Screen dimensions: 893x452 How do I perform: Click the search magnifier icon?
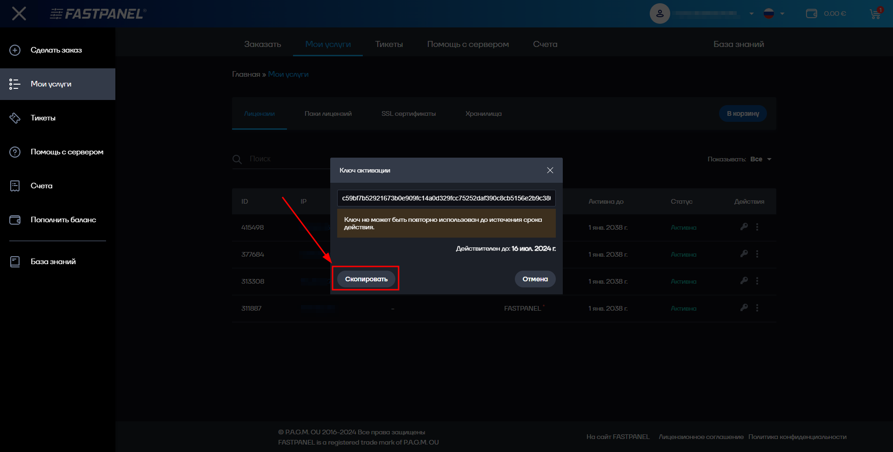pos(237,159)
